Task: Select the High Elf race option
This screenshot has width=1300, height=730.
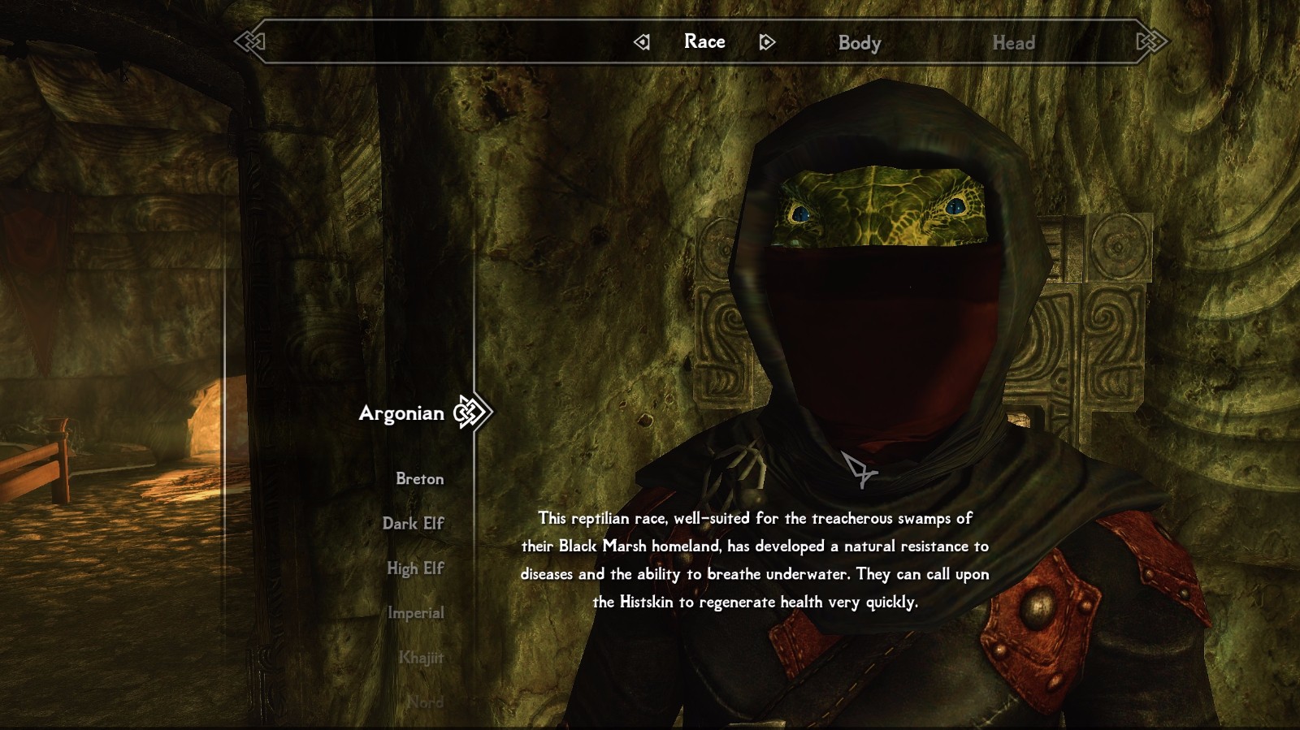Action: pos(415,568)
